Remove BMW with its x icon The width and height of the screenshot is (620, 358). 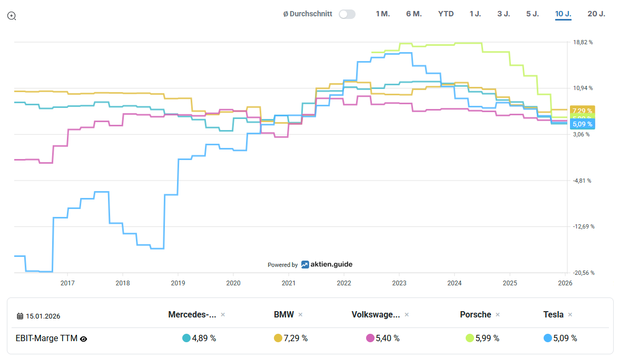point(300,314)
